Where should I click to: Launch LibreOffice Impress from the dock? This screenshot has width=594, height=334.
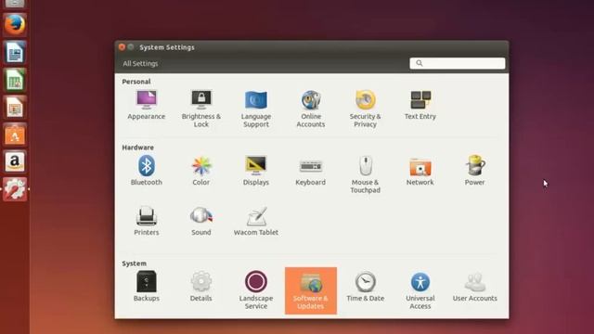click(x=15, y=108)
